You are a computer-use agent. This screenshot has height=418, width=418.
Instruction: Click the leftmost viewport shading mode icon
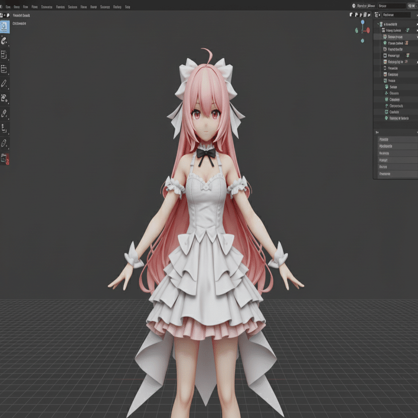coord(351,15)
